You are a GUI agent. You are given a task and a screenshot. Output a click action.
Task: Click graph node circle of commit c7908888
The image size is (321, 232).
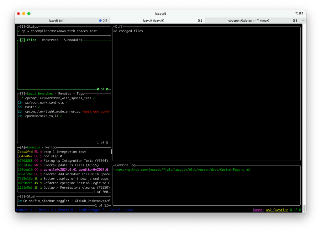pos(41,161)
